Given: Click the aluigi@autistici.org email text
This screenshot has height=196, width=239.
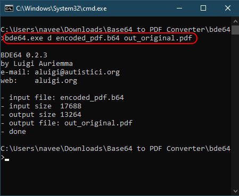Looking at the screenshot, I should pos(77,72).
